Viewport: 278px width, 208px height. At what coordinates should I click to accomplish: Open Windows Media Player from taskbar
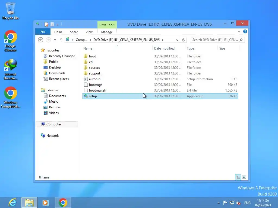click(46, 203)
